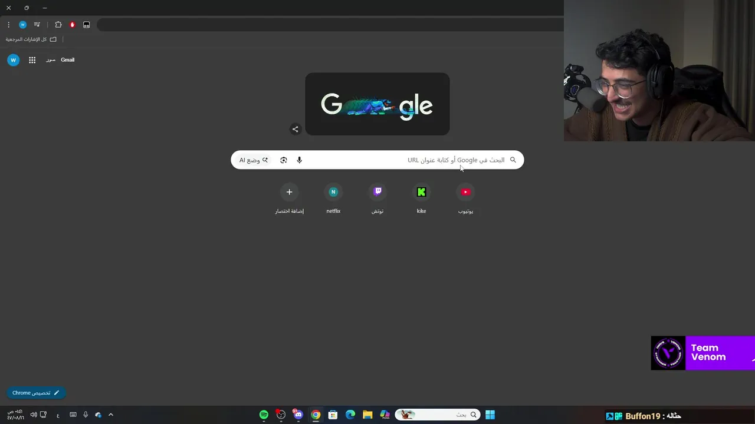Open the Google apps grid
This screenshot has width=755, height=424.
click(x=32, y=60)
